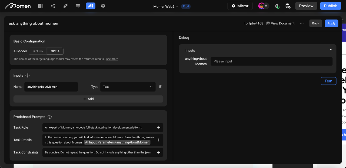Delete the anythingAboutMomen input with trash icon
Image resolution: width=346 pixels, height=168 pixels.
tap(160, 87)
